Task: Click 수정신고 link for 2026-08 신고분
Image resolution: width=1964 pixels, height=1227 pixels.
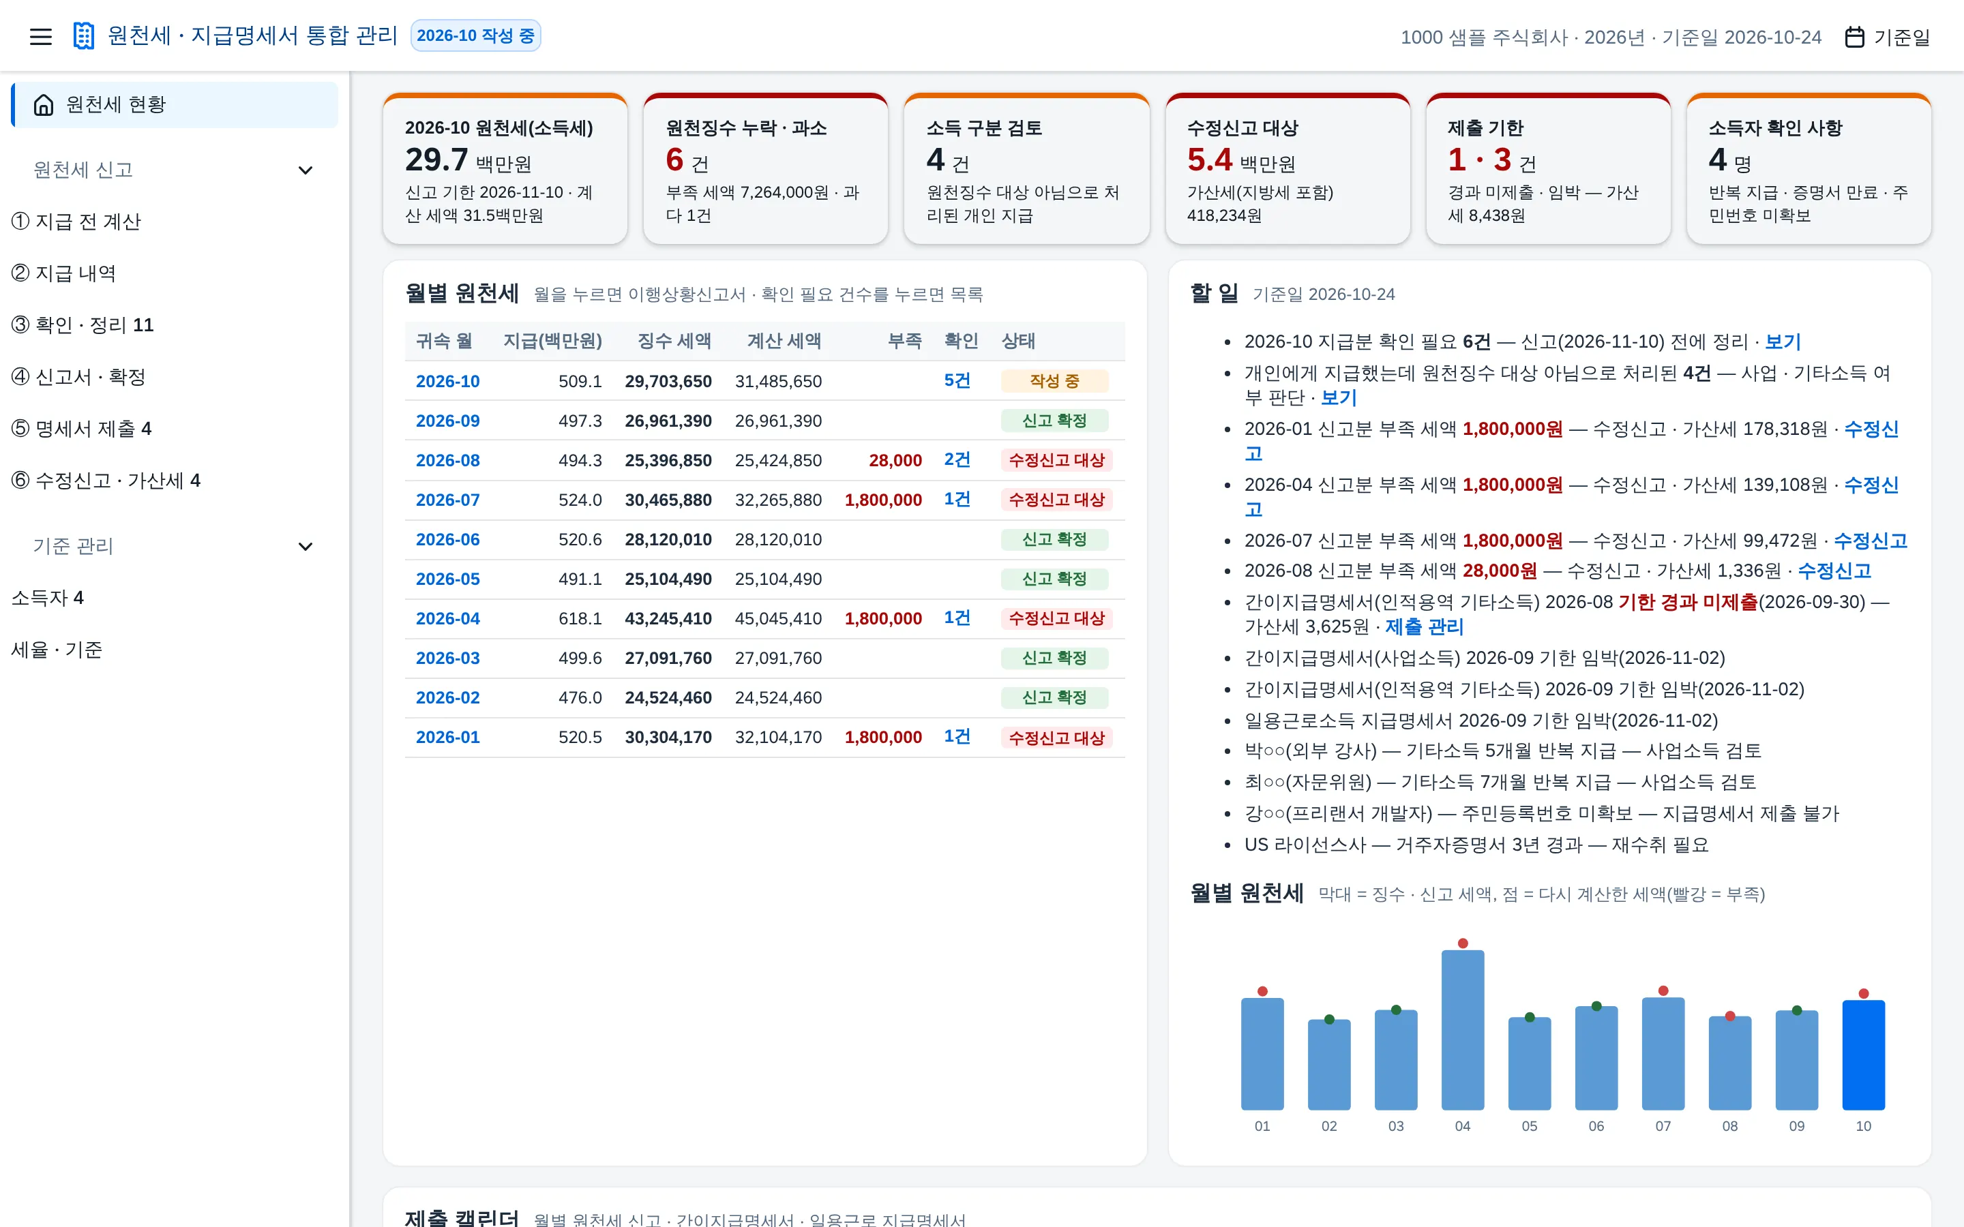Action: point(1834,571)
